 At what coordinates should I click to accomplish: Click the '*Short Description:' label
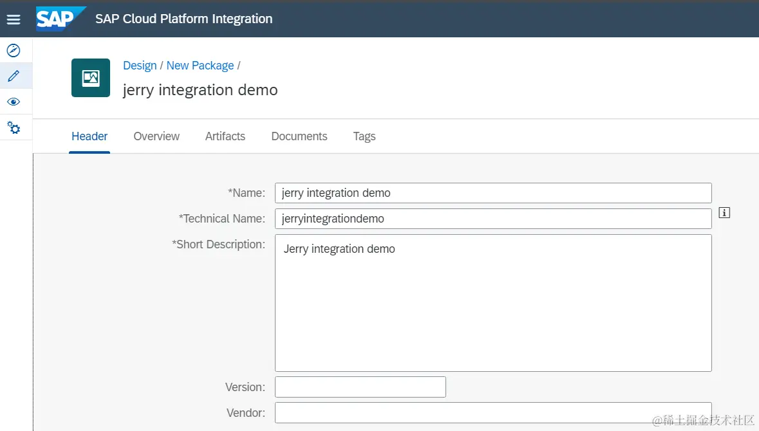pyautogui.click(x=218, y=244)
